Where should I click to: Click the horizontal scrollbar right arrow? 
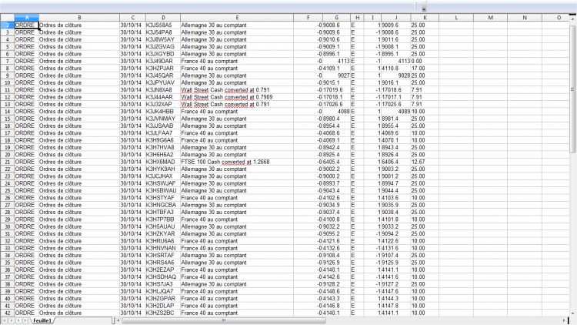coord(564,320)
